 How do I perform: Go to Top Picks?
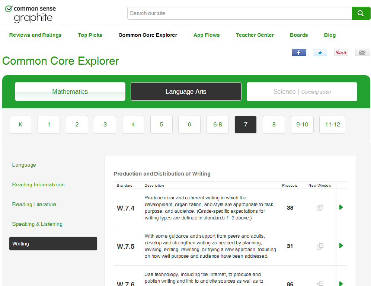pyautogui.click(x=90, y=35)
